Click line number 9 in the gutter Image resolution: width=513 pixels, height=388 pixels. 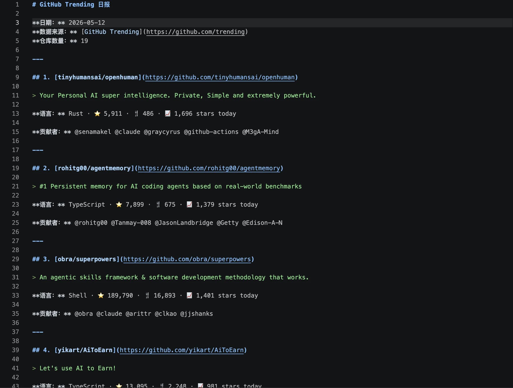(x=17, y=77)
